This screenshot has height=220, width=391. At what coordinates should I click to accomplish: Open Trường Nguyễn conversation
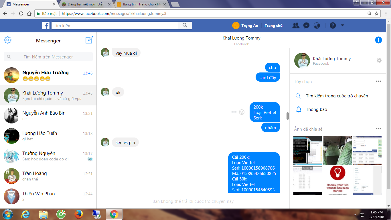[x=48, y=156]
